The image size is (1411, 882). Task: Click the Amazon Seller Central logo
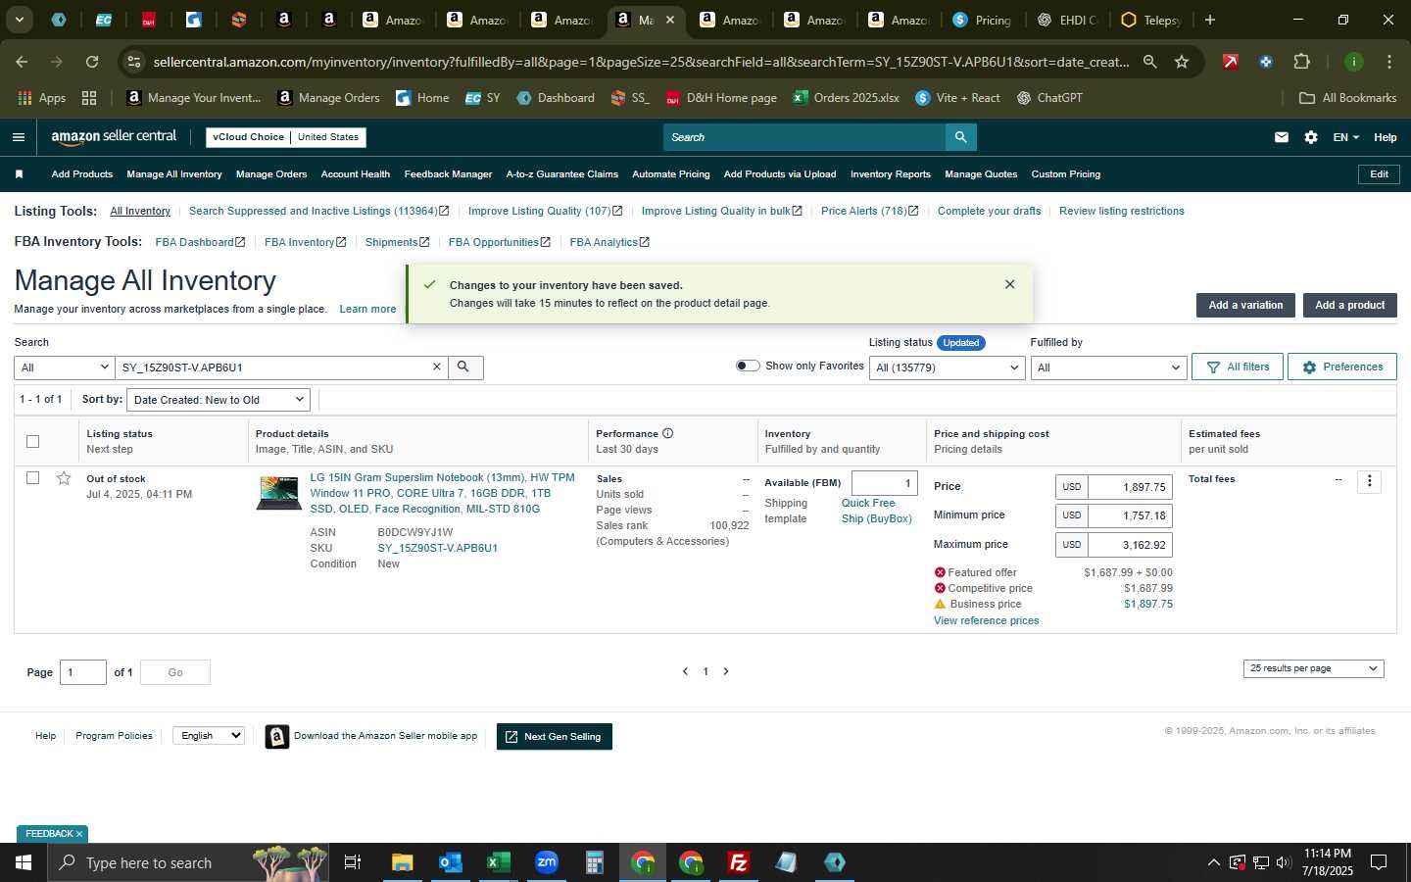(x=114, y=137)
